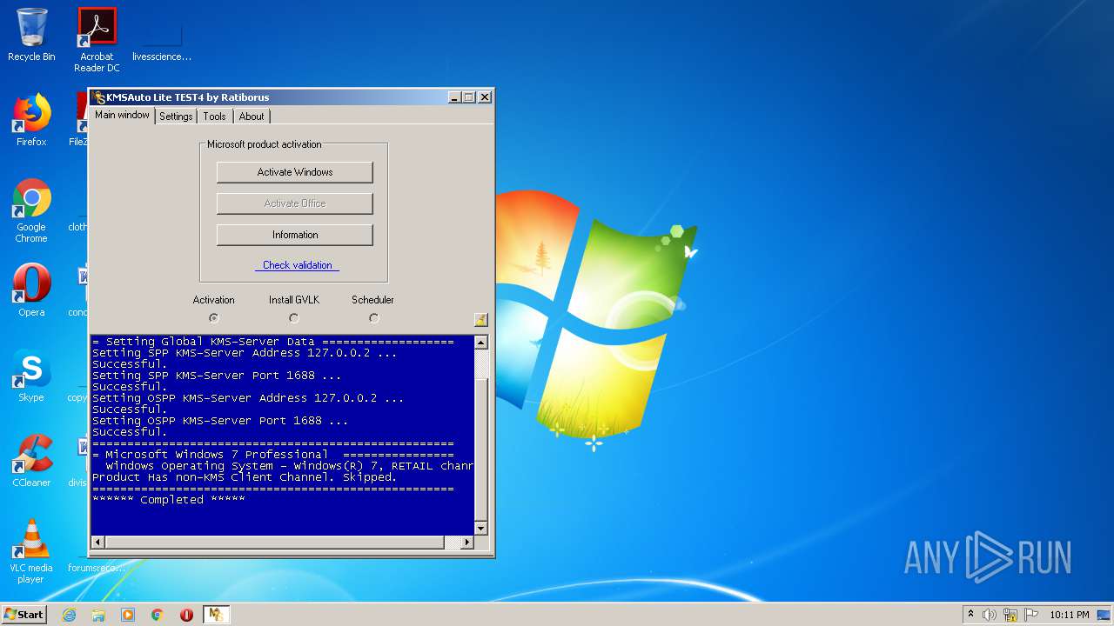The width and height of the screenshot is (1114, 626).
Task: Launch VLC media player from desktop
Action: click(31, 551)
